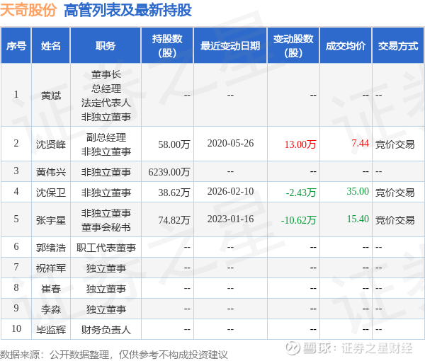Click the 天奇股份 title text
The image size is (425, 361).
click(28, 10)
